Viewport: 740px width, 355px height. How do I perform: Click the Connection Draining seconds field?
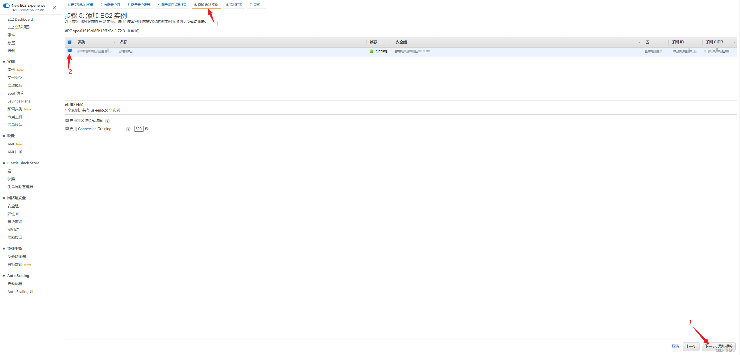[x=139, y=129]
